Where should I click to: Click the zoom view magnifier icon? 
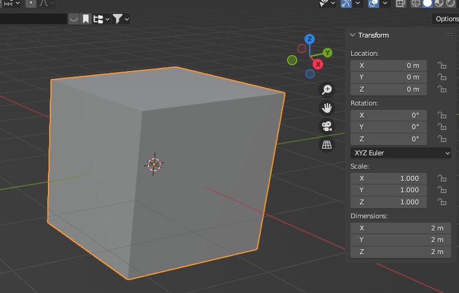click(x=327, y=90)
